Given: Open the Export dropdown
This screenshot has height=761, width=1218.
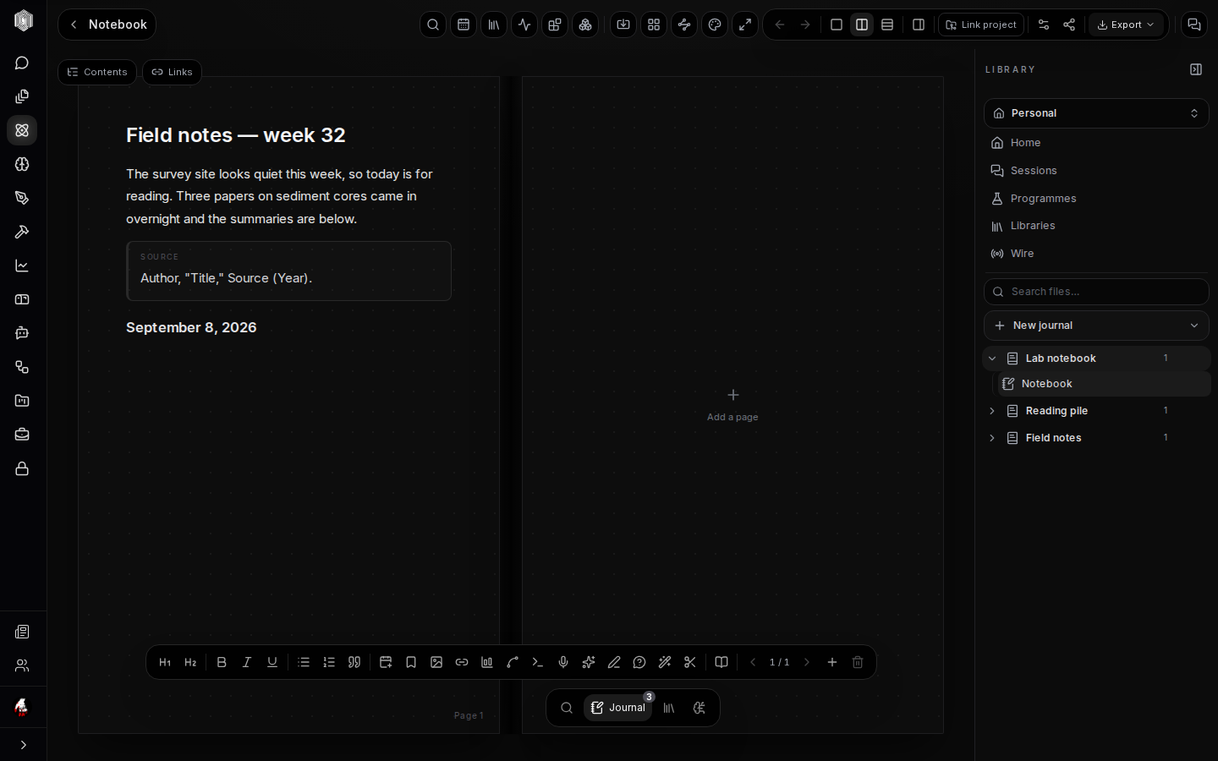Looking at the screenshot, I should click(x=1126, y=25).
